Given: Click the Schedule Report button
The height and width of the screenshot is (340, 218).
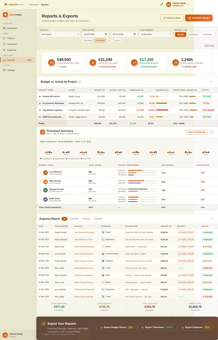Looking at the screenshot, I should click(x=199, y=18).
